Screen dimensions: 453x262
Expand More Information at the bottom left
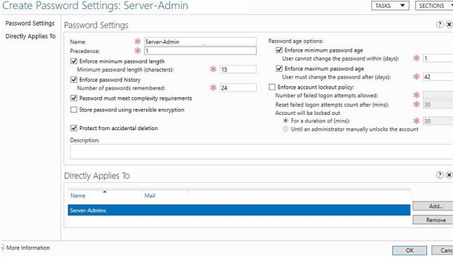(x=3, y=248)
